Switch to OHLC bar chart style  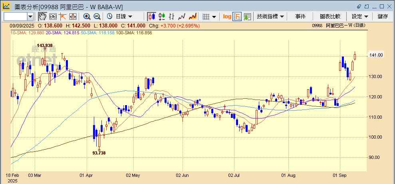pyautogui.click(x=172, y=17)
